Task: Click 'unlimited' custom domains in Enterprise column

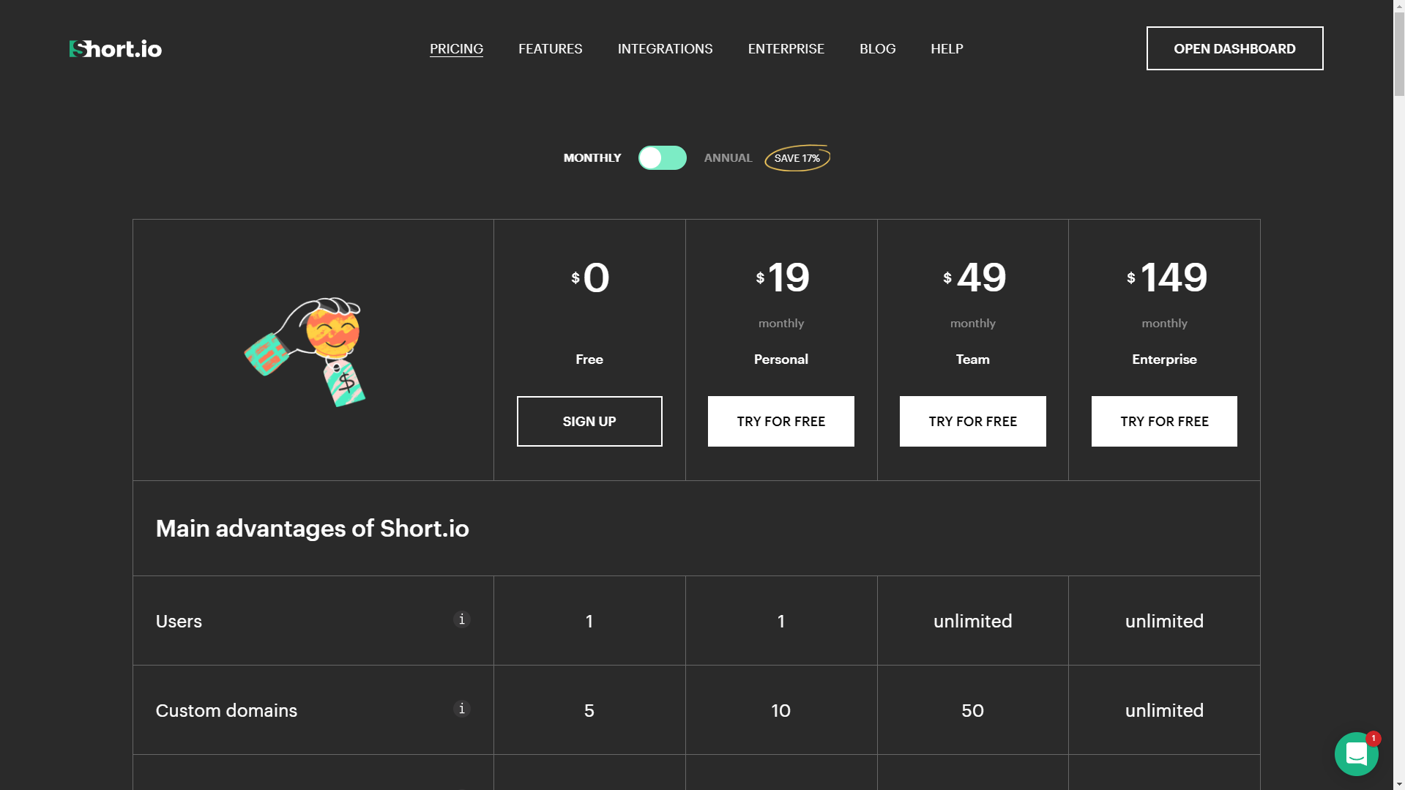Action: point(1164,710)
